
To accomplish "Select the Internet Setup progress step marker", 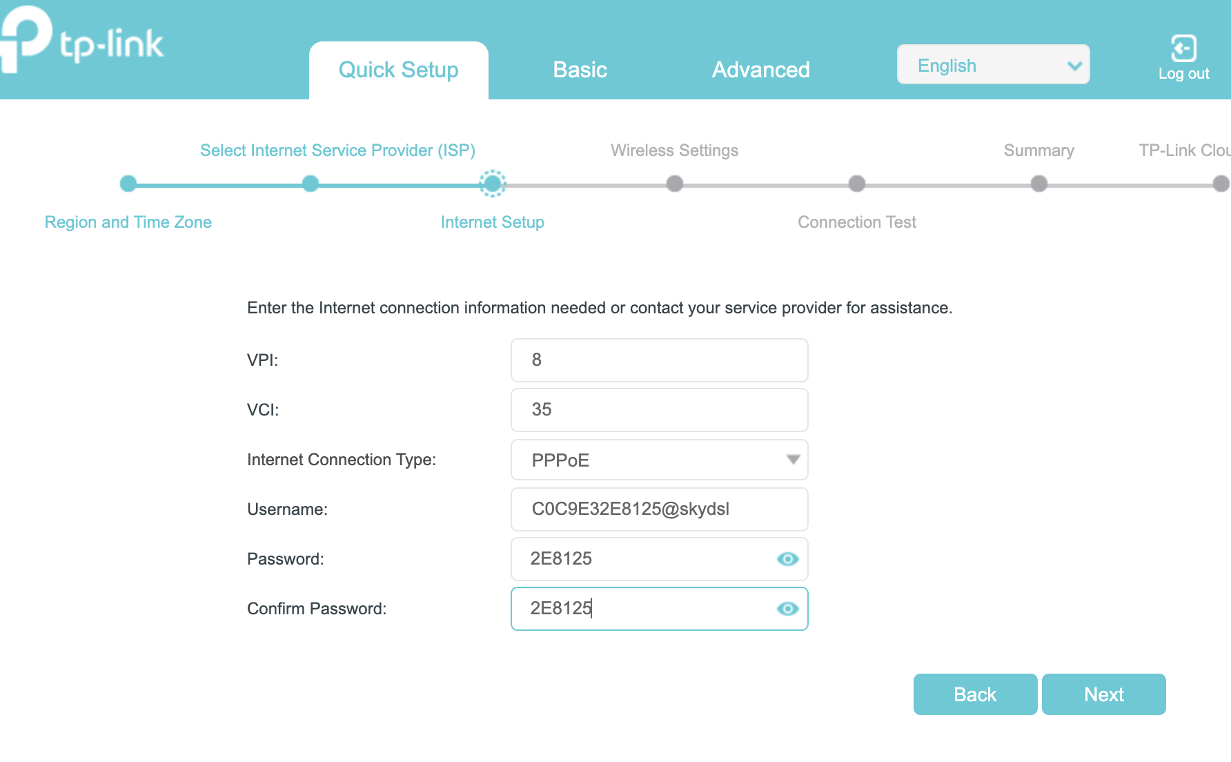I will 493,184.
